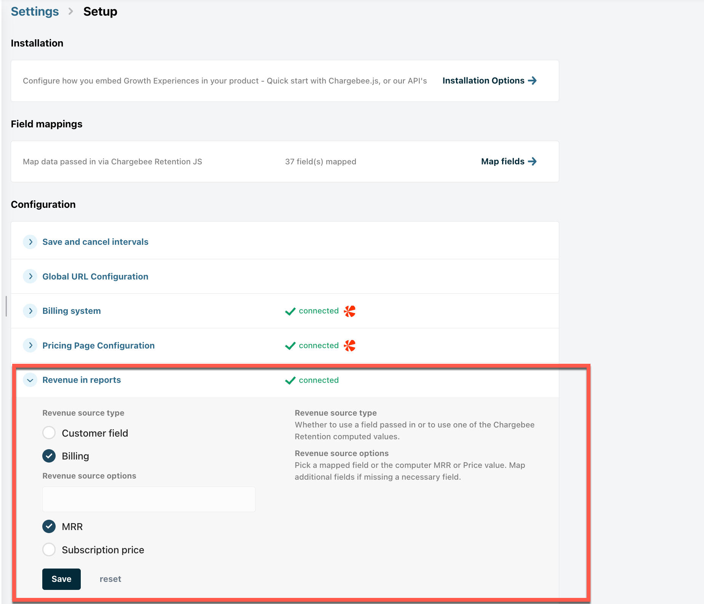Click the reset link
704x604 pixels.
click(x=110, y=579)
